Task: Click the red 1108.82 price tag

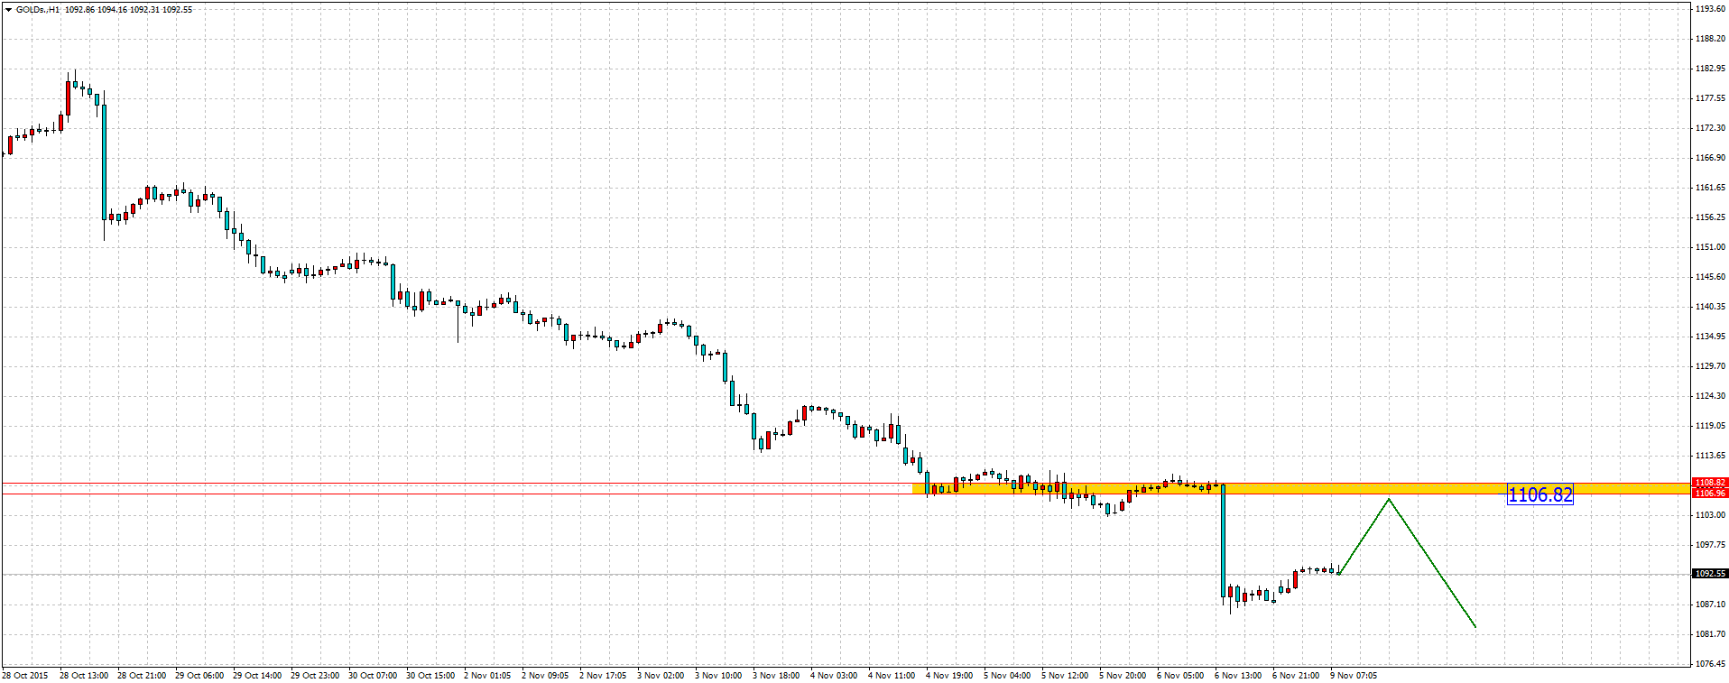Action: click(x=1710, y=483)
